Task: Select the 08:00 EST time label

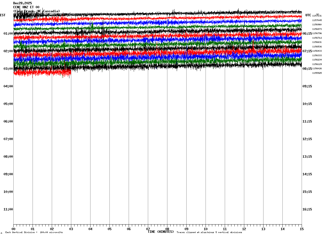Action: [8, 157]
